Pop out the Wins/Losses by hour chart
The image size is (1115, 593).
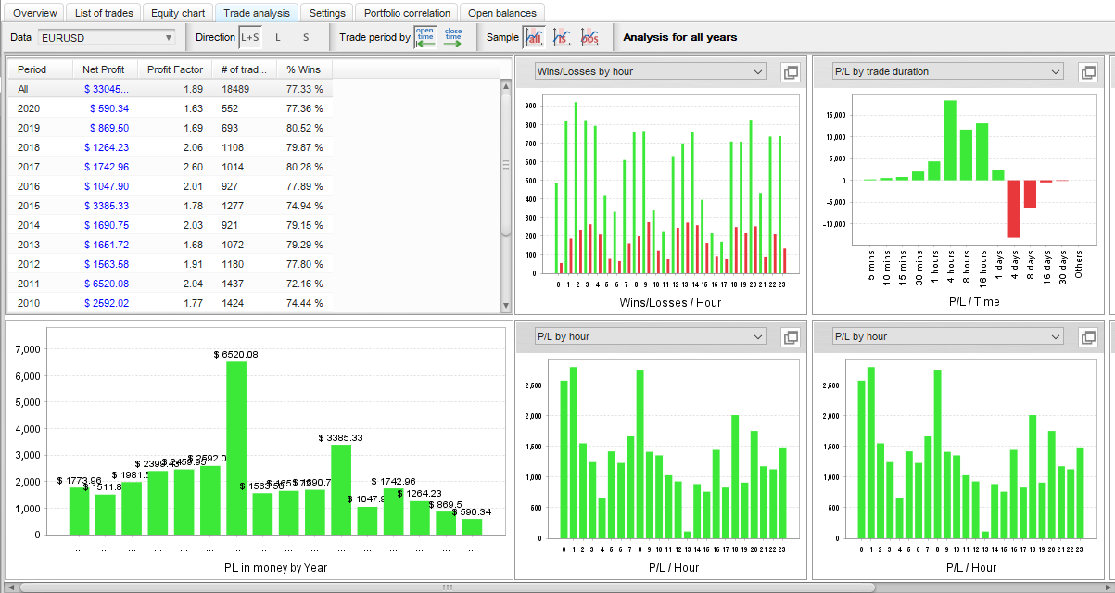791,72
